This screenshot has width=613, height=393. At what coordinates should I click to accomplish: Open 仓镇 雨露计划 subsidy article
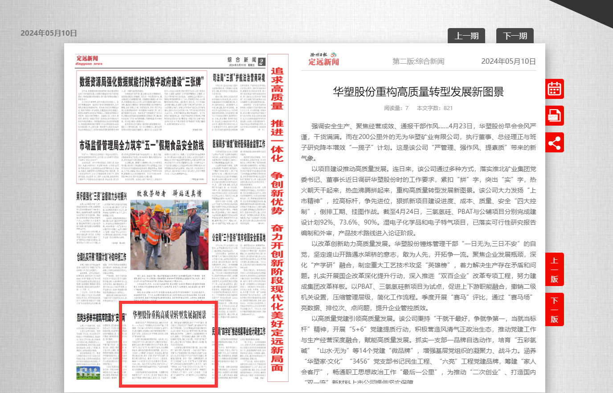(x=102, y=257)
